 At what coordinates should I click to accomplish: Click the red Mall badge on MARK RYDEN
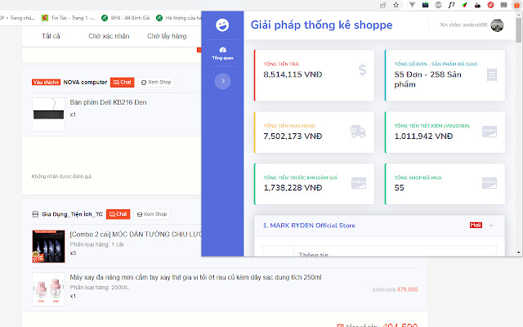(476, 226)
